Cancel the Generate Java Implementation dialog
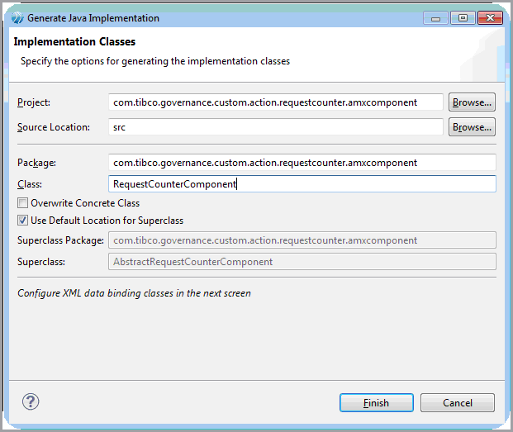The height and width of the screenshot is (432, 513). coord(457,403)
